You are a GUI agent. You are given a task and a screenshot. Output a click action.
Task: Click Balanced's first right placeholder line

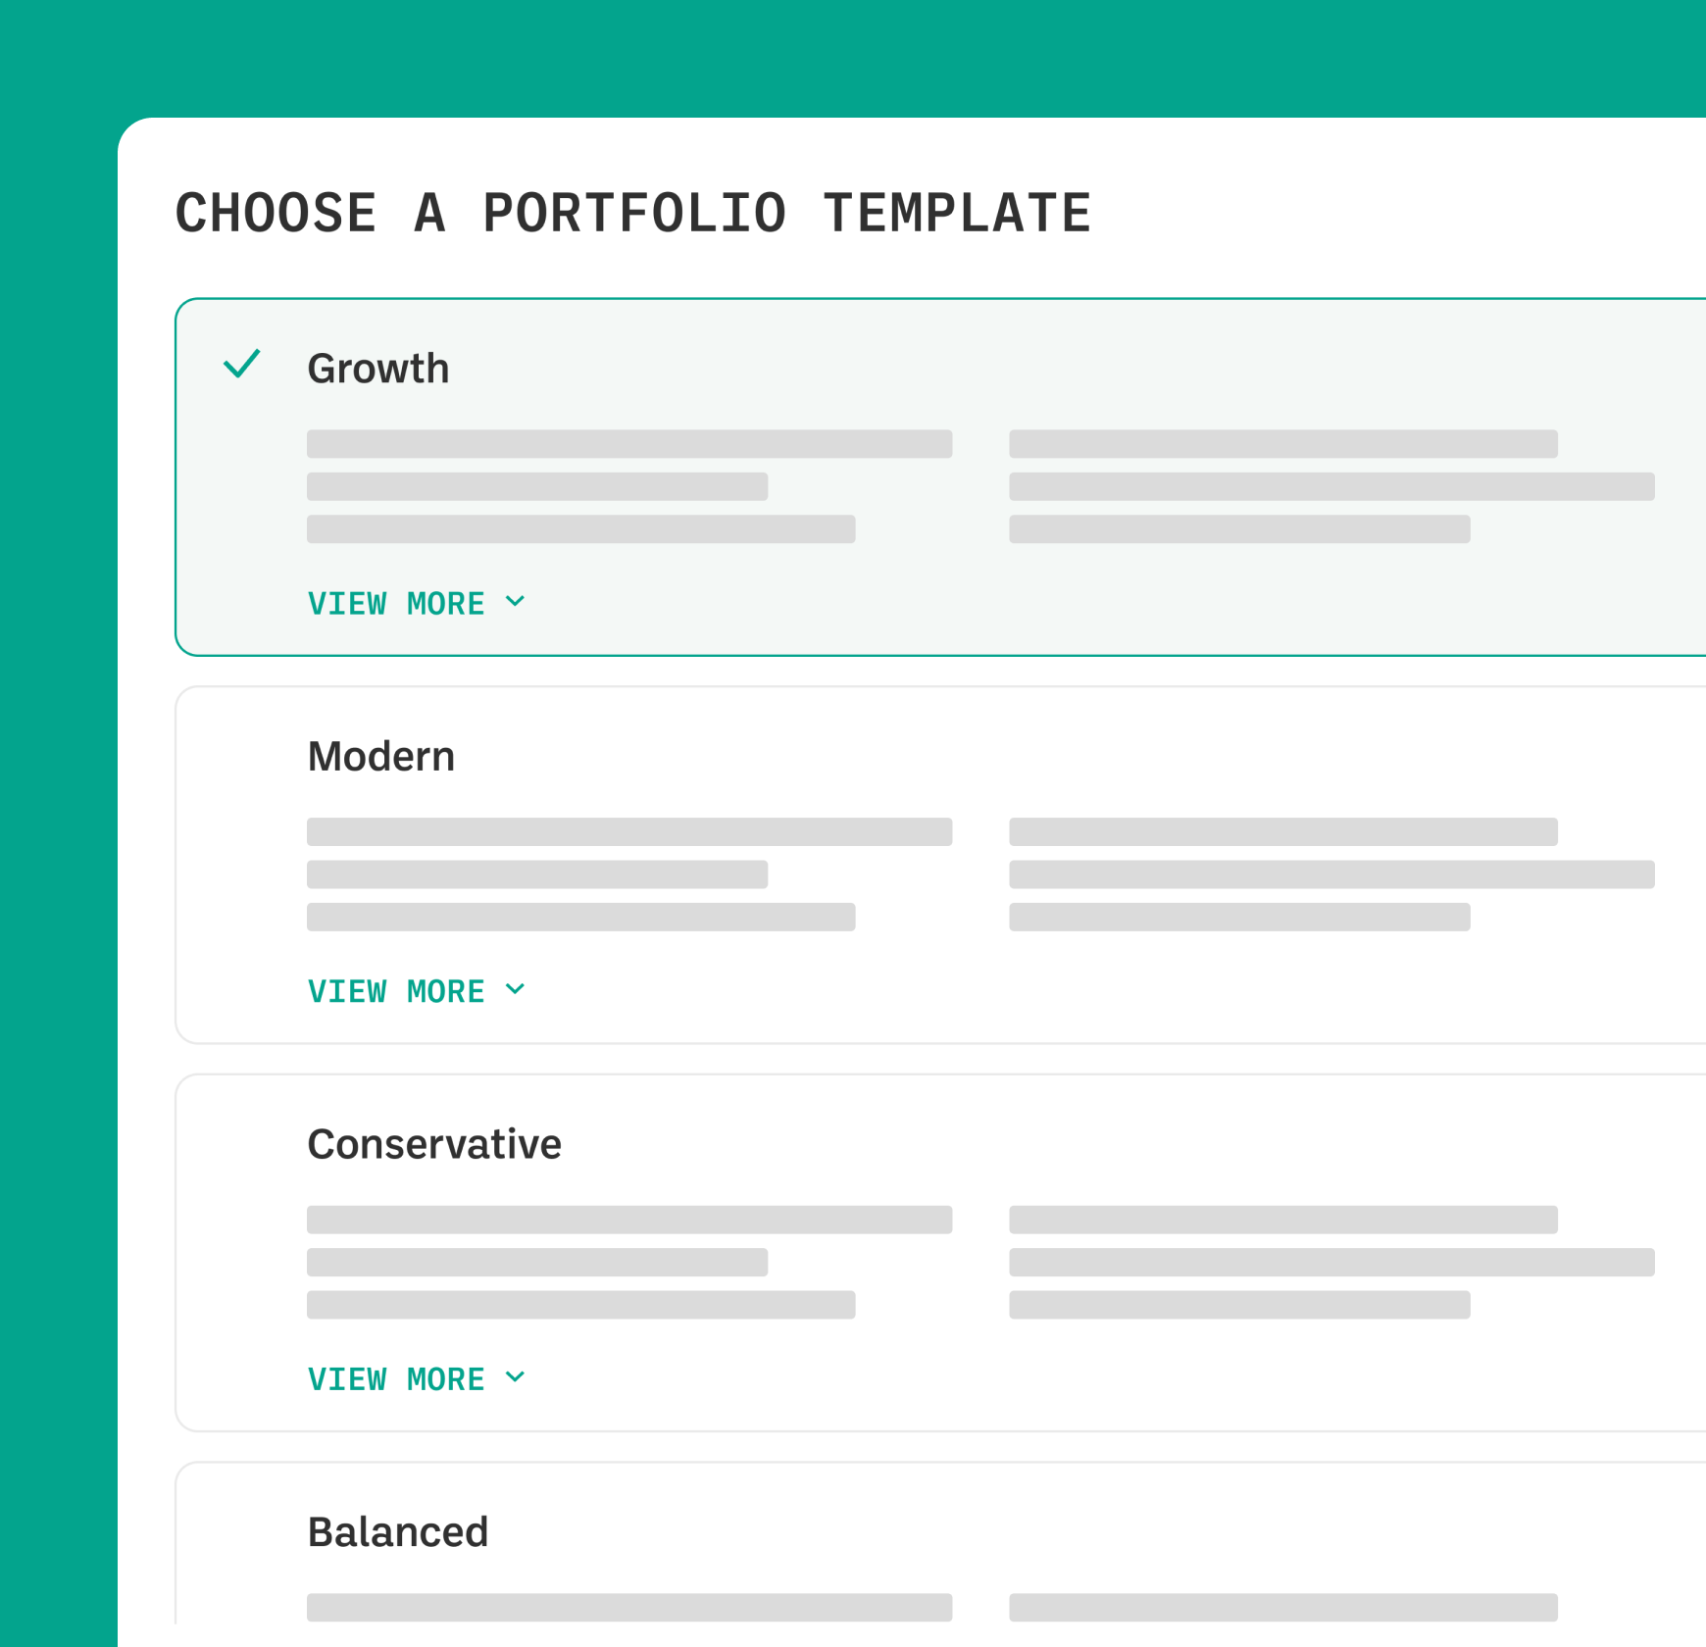pyautogui.click(x=1282, y=1607)
